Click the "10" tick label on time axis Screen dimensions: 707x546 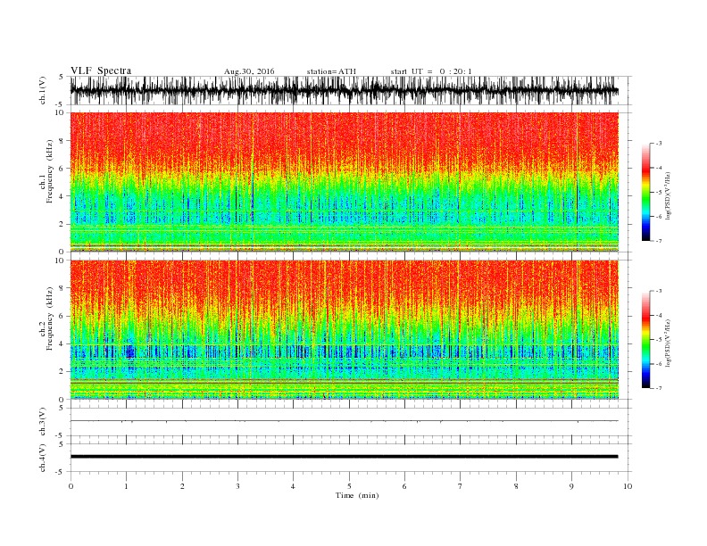tap(628, 486)
